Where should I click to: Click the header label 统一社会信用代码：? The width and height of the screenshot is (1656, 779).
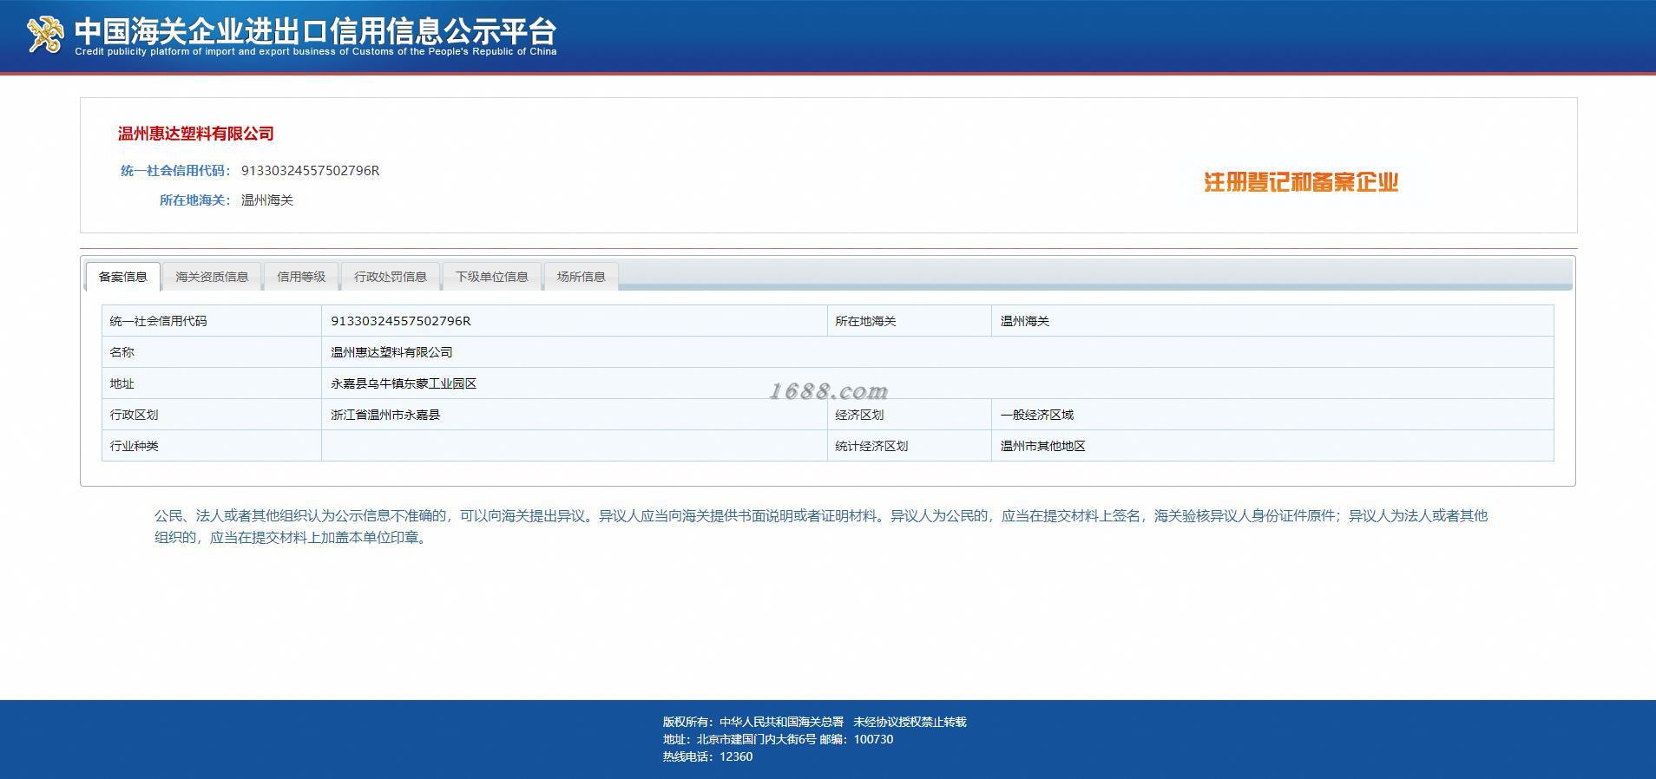(176, 171)
